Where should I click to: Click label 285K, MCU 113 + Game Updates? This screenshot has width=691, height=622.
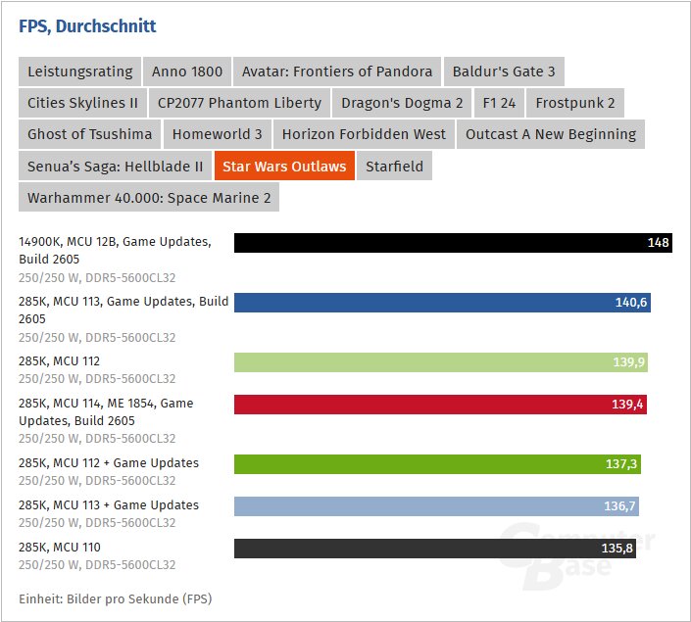109,505
